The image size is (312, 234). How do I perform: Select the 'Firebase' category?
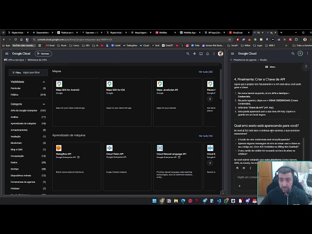tap(28, 189)
